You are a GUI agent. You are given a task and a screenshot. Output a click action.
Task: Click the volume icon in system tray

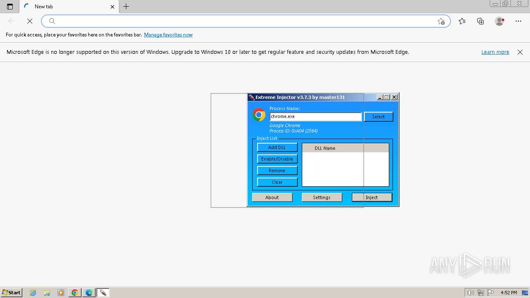pyautogui.click(x=471, y=293)
